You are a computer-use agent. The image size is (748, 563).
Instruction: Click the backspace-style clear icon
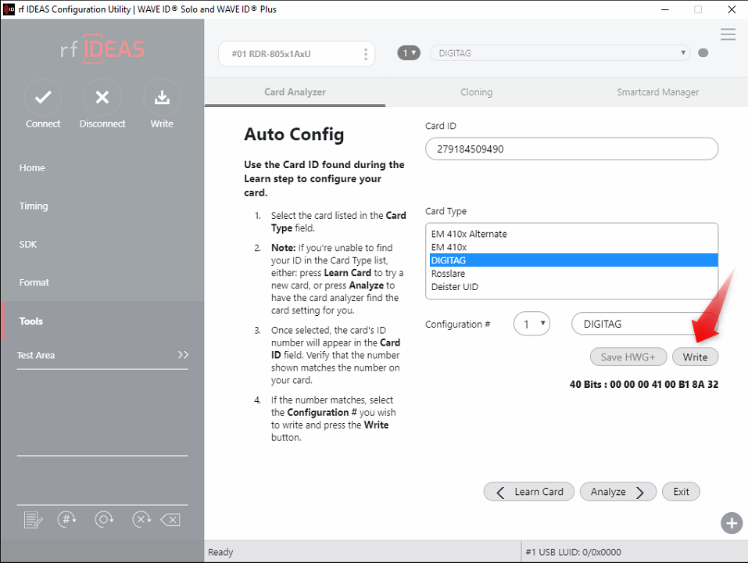(170, 519)
